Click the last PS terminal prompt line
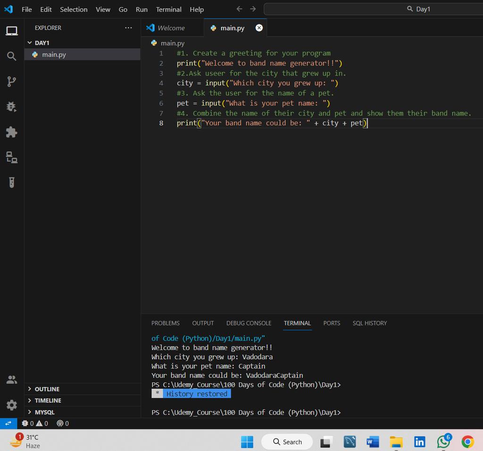The height and width of the screenshot is (451, 483). (x=246, y=412)
